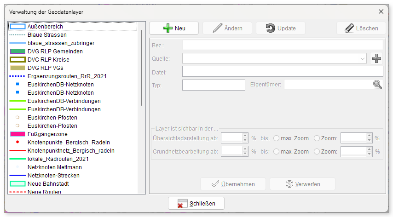Select max. Zoom radio for Übersichtsdarstellung
This screenshot has width=393, height=217.
(x=276, y=138)
